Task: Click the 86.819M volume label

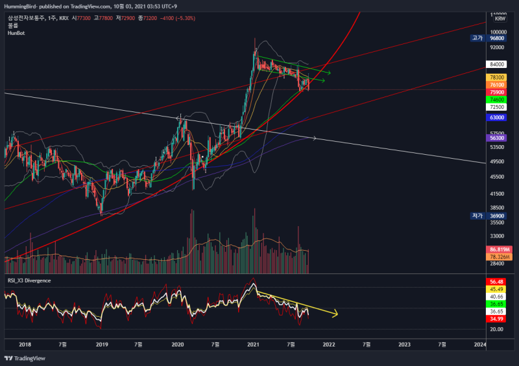Action: point(499,249)
